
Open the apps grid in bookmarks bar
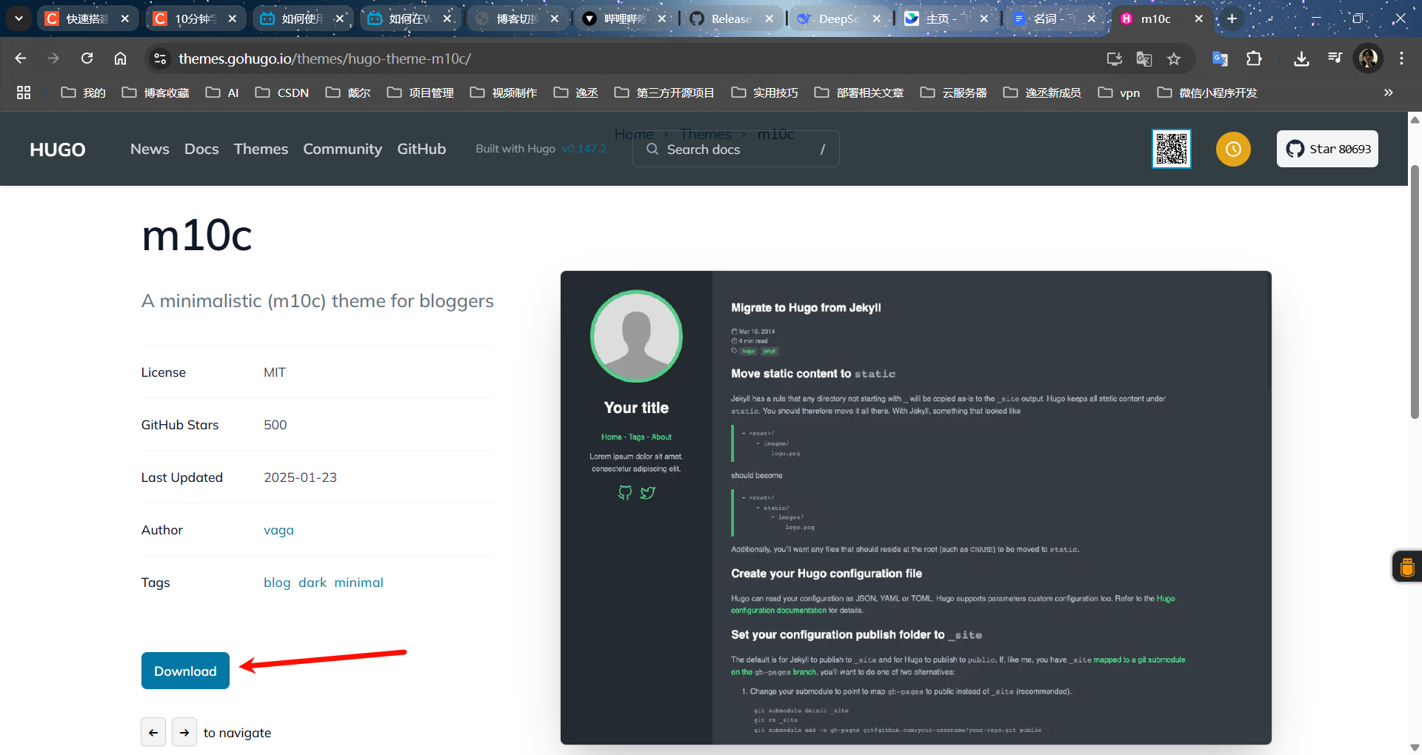coord(24,93)
